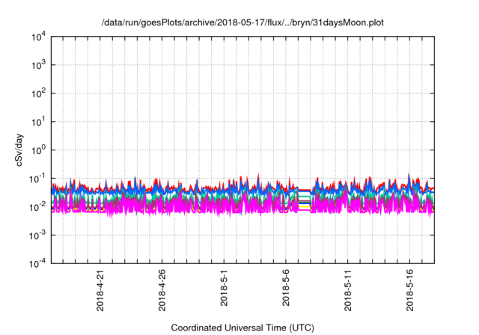Click the 10^-1 y-axis tick label
This screenshot has width=479, height=335.
coord(38,178)
